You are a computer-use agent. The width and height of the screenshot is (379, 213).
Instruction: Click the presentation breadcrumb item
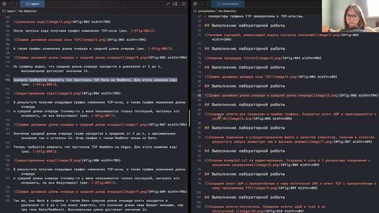pos(204,11)
